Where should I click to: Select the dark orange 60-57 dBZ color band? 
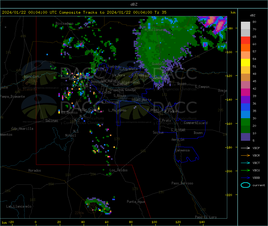pyautogui.click(x=245, y=48)
